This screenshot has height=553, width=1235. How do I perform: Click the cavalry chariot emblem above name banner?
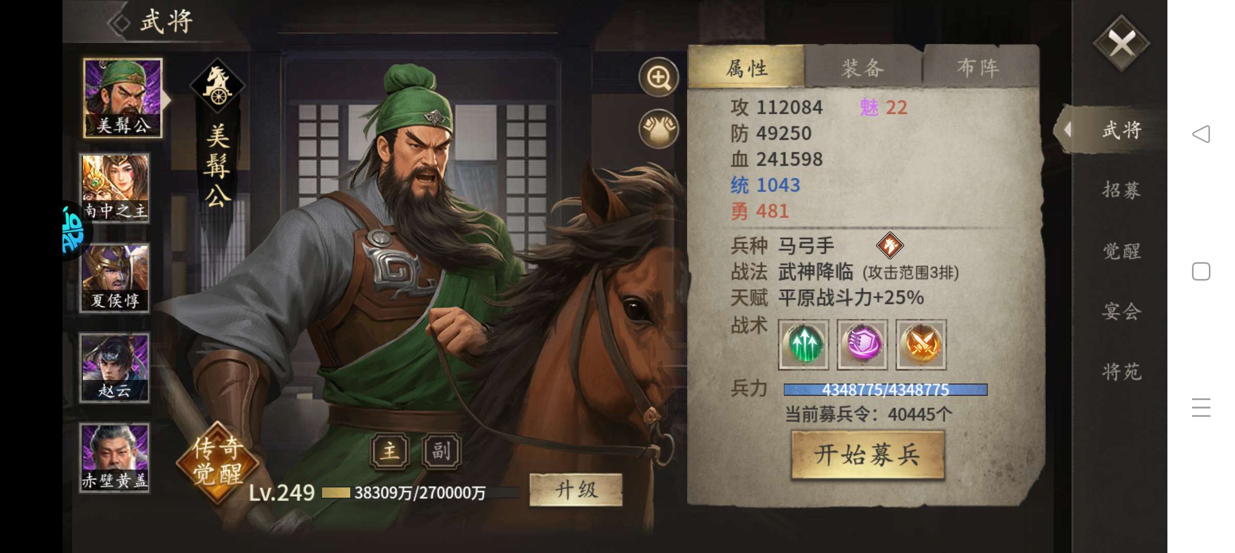(217, 86)
